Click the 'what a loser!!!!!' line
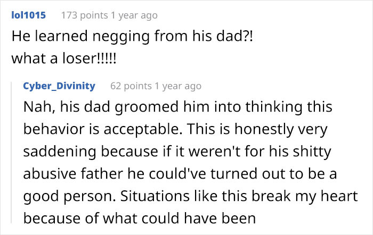373x235 pixels. (64, 58)
